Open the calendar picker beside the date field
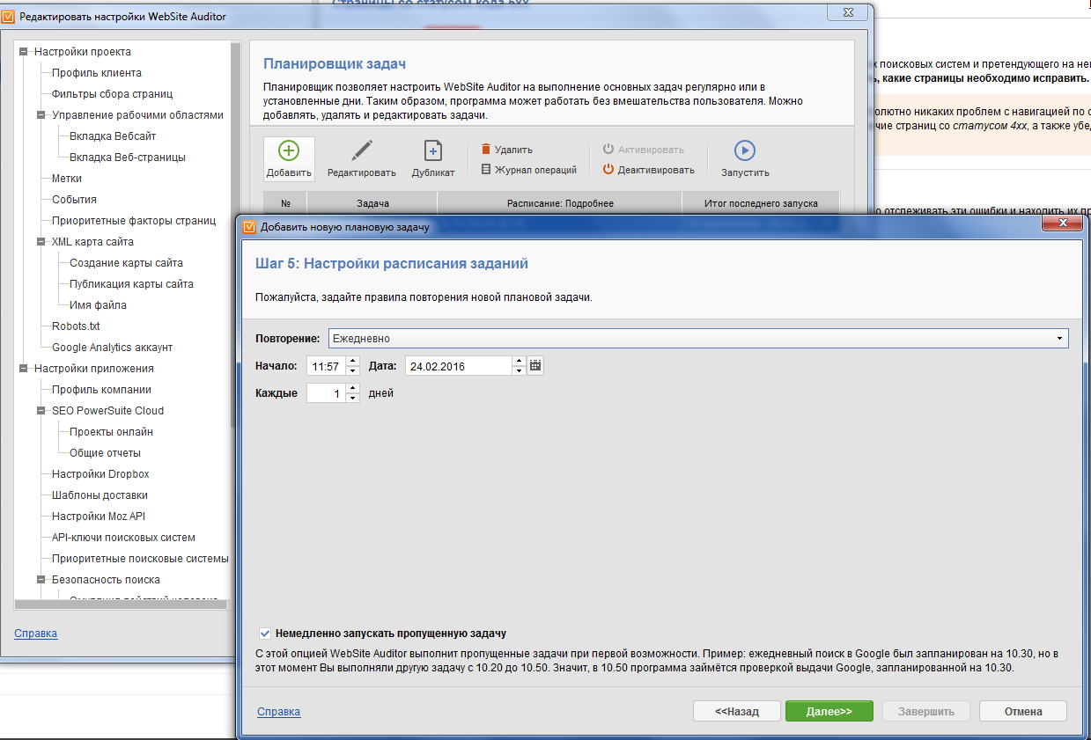The height and width of the screenshot is (740, 1091). [535, 364]
